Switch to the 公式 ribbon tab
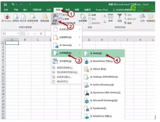 click(48, 10)
